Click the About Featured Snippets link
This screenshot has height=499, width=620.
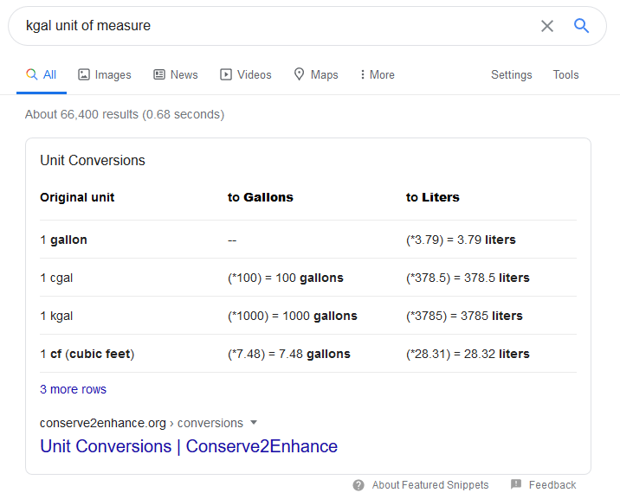430,485
